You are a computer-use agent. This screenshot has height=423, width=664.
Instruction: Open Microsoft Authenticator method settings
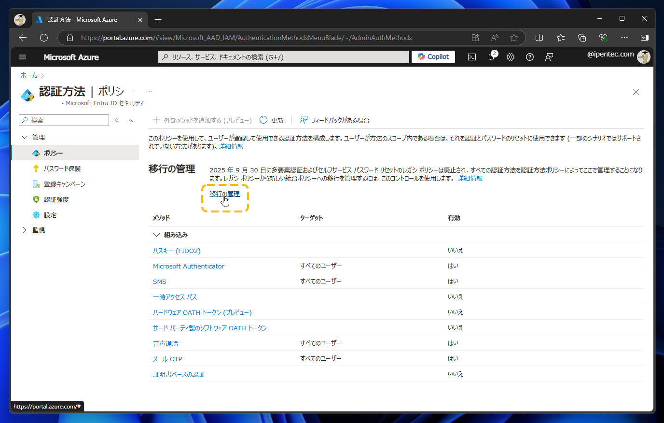tap(188, 266)
